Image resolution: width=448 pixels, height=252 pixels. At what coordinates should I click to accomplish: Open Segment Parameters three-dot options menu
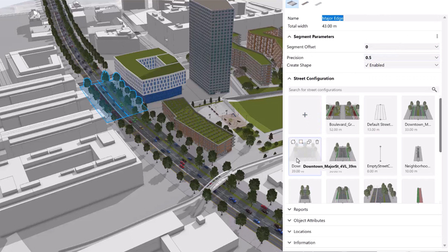tap(437, 36)
